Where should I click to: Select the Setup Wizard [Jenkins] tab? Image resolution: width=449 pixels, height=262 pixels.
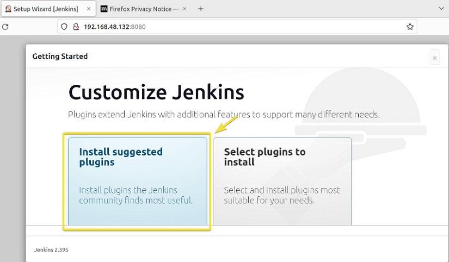pyautogui.click(x=48, y=9)
